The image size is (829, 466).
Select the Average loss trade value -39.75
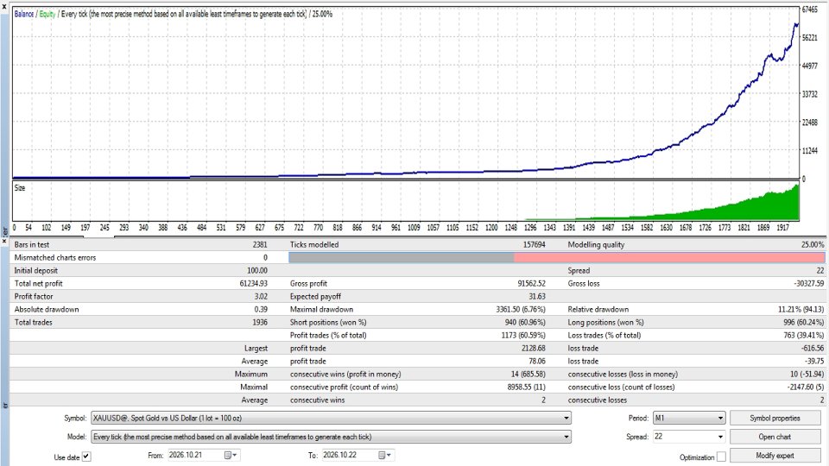(x=814, y=361)
